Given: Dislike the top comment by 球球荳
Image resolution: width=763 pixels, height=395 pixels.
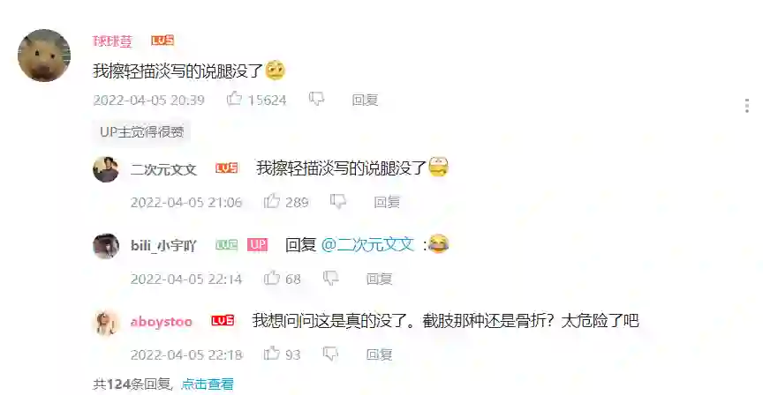Looking at the screenshot, I should 317,99.
